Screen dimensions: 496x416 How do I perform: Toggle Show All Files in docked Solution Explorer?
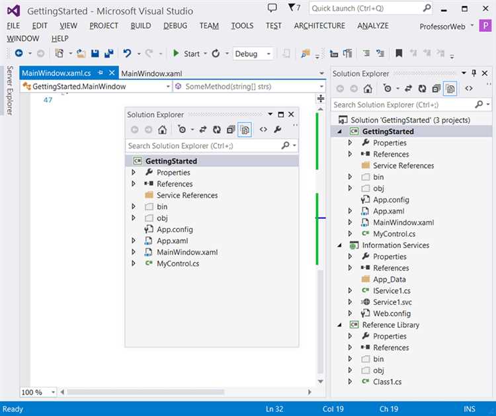450,89
